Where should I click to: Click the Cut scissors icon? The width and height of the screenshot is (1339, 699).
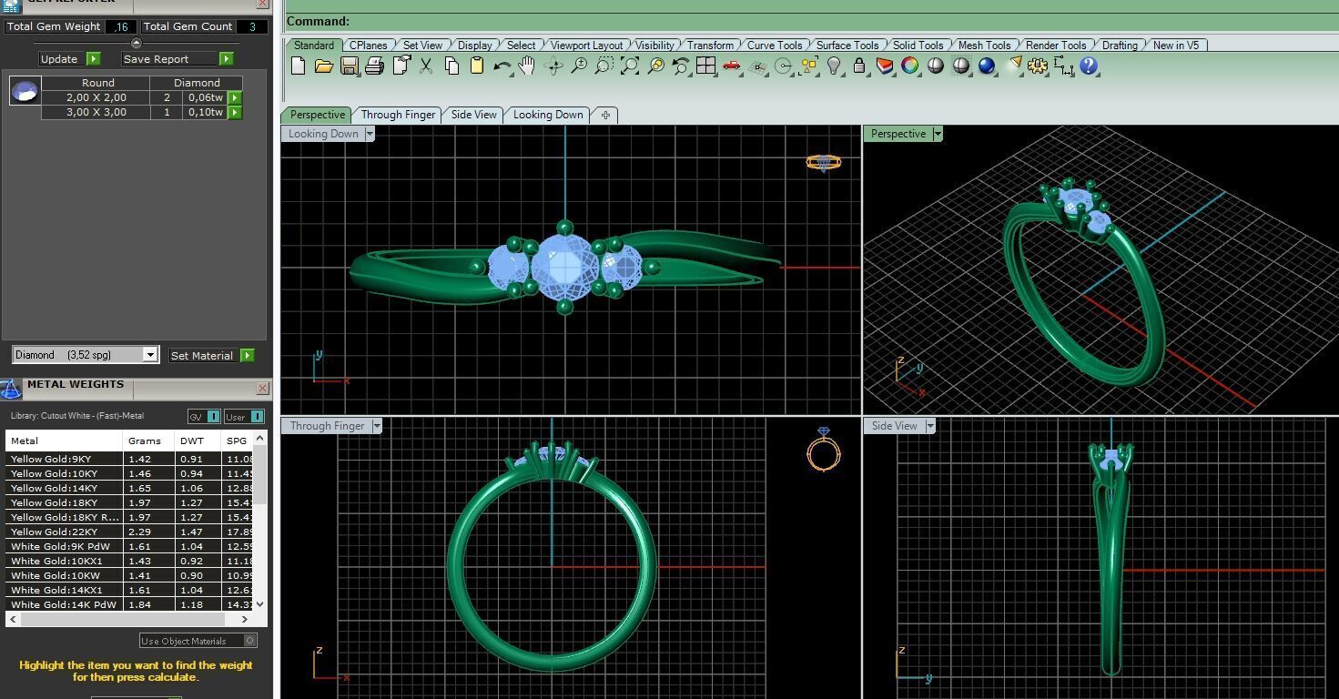[x=426, y=66]
